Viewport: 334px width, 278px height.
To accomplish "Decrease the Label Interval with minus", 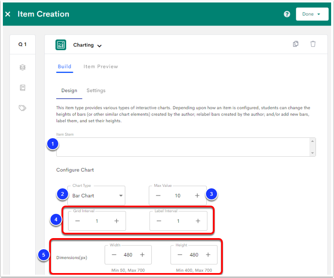I will point(159,221).
